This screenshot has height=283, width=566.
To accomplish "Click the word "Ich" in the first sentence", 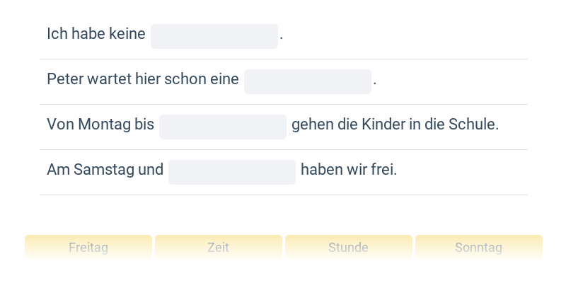I will [55, 34].
